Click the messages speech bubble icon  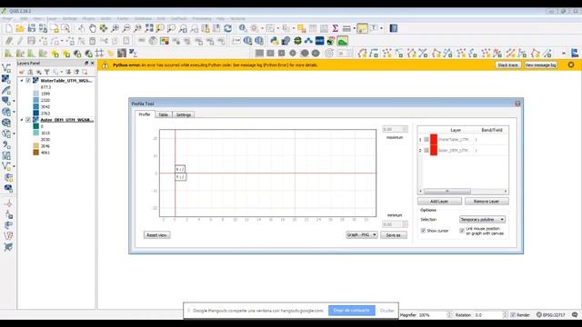pyautogui.click(x=575, y=315)
